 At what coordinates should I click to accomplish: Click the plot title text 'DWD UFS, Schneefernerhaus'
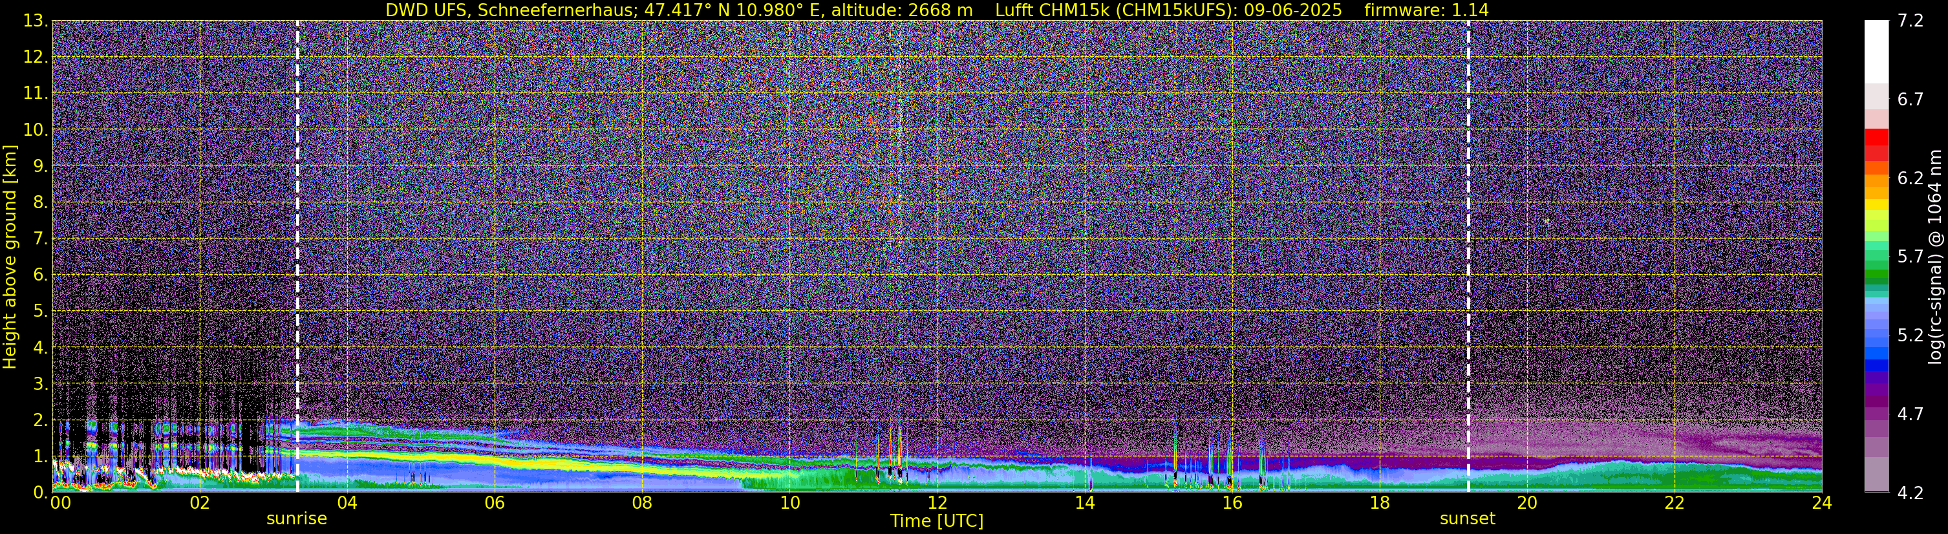(x=509, y=10)
